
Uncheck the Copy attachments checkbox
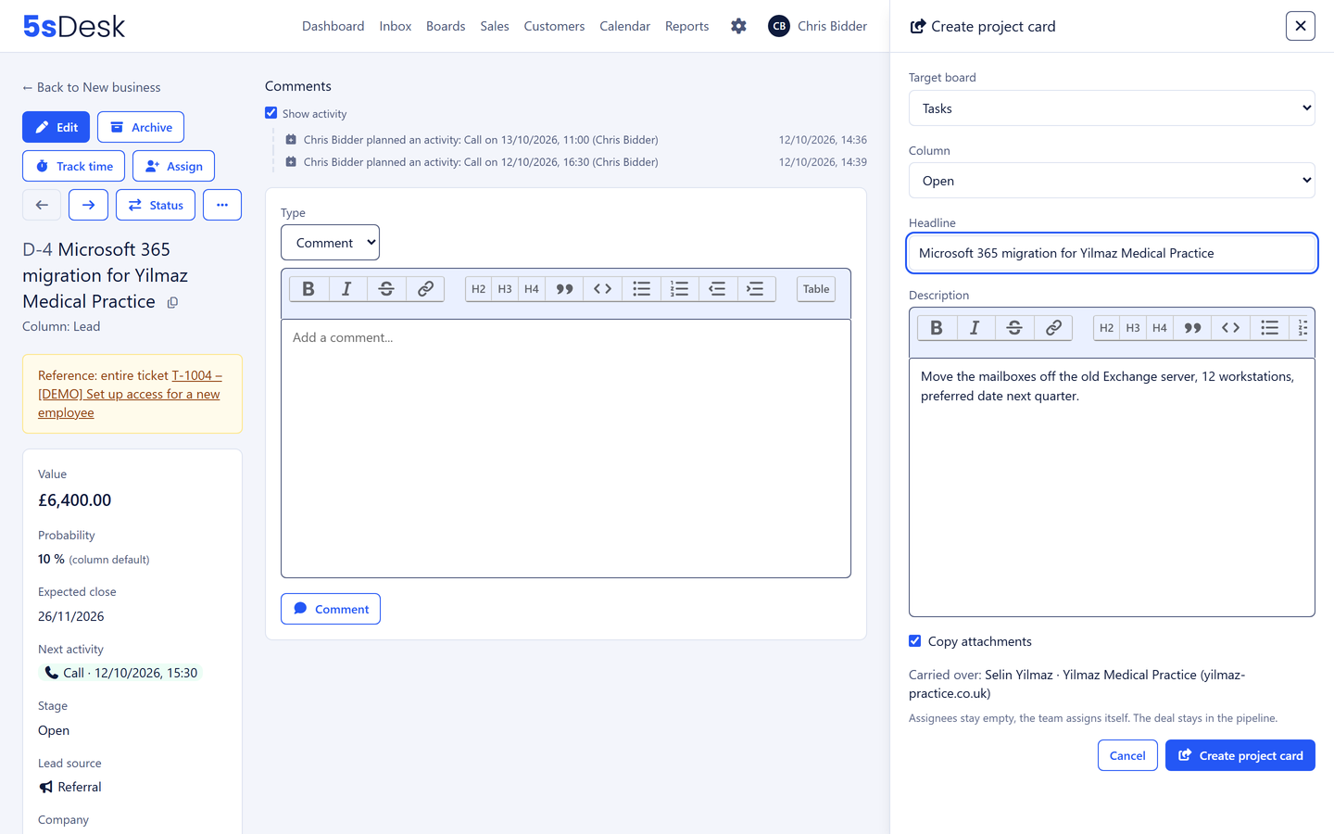pos(915,641)
